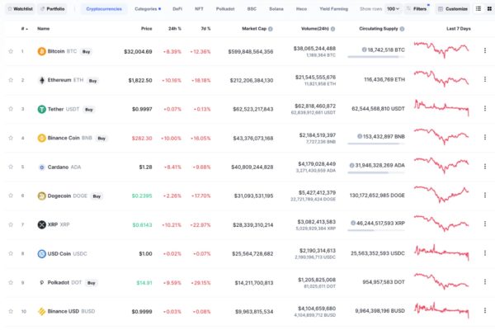Star XRP to add to watchlist

(x=11, y=224)
